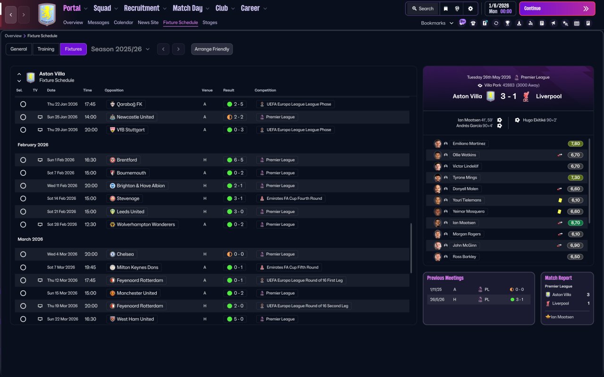Viewport: 604px width, 377px height.
Task: Go forward with the right navigation arrow
Action: (x=24, y=15)
